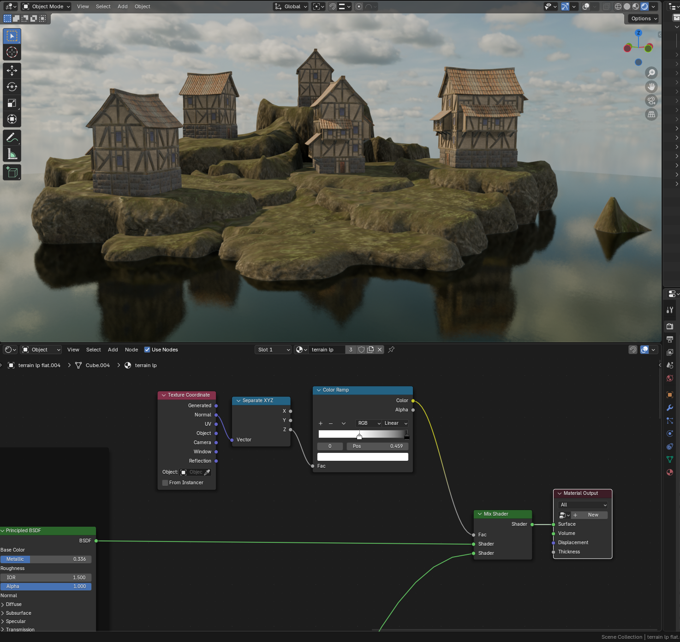The width and height of the screenshot is (680, 642).
Task: Toggle the viewport gizmos button
Action: (x=565, y=6)
